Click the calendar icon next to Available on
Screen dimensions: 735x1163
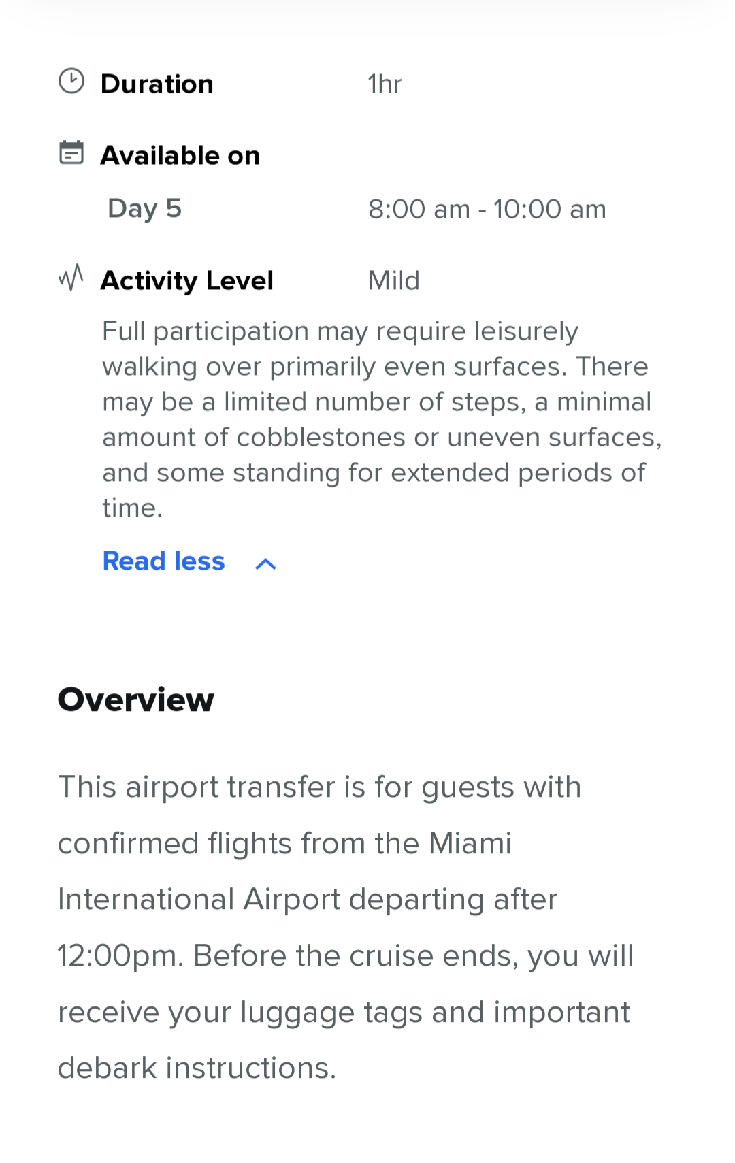(x=71, y=152)
